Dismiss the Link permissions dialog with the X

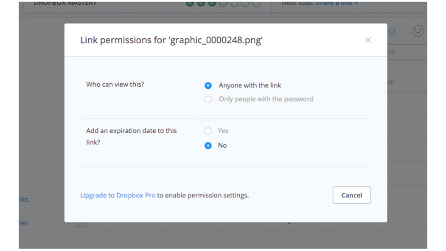click(x=368, y=40)
